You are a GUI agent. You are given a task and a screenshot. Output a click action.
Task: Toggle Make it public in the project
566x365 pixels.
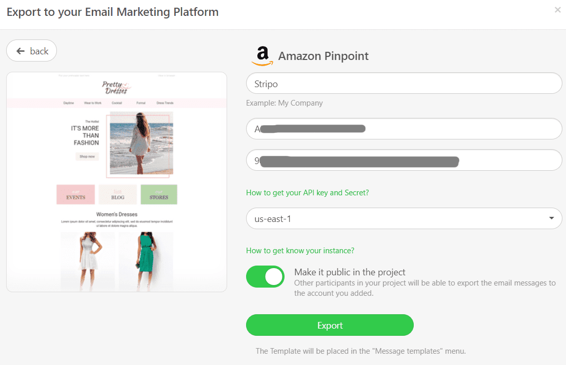[266, 277]
